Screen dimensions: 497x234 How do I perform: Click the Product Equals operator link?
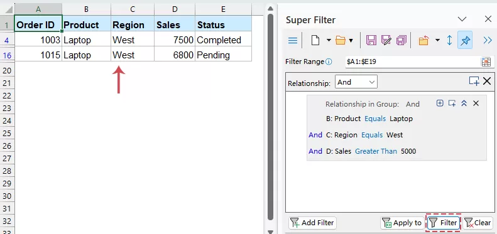click(375, 119)
